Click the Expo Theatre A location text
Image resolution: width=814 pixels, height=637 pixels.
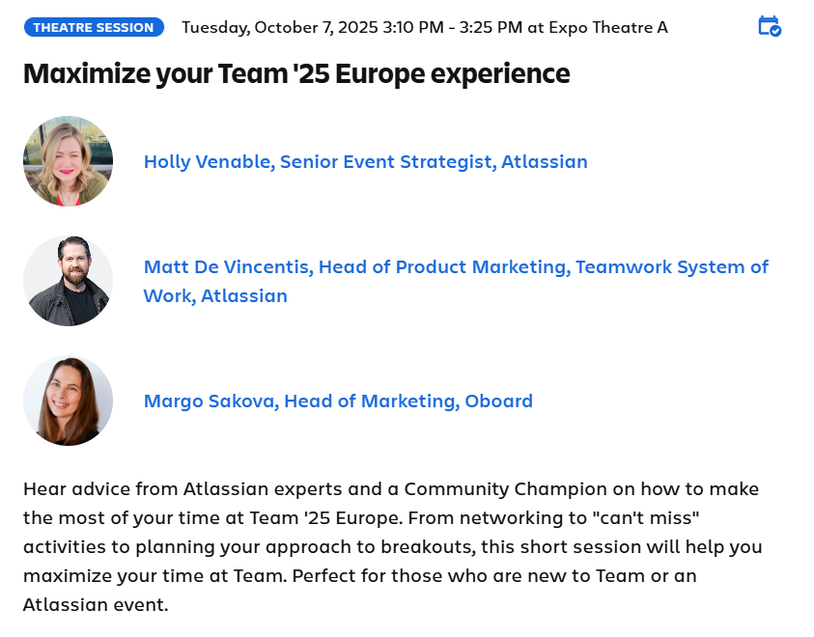[606, 27]
